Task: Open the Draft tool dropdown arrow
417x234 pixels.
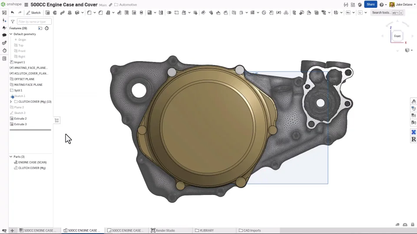Action: pyautogui.click(x=113, y=13)
